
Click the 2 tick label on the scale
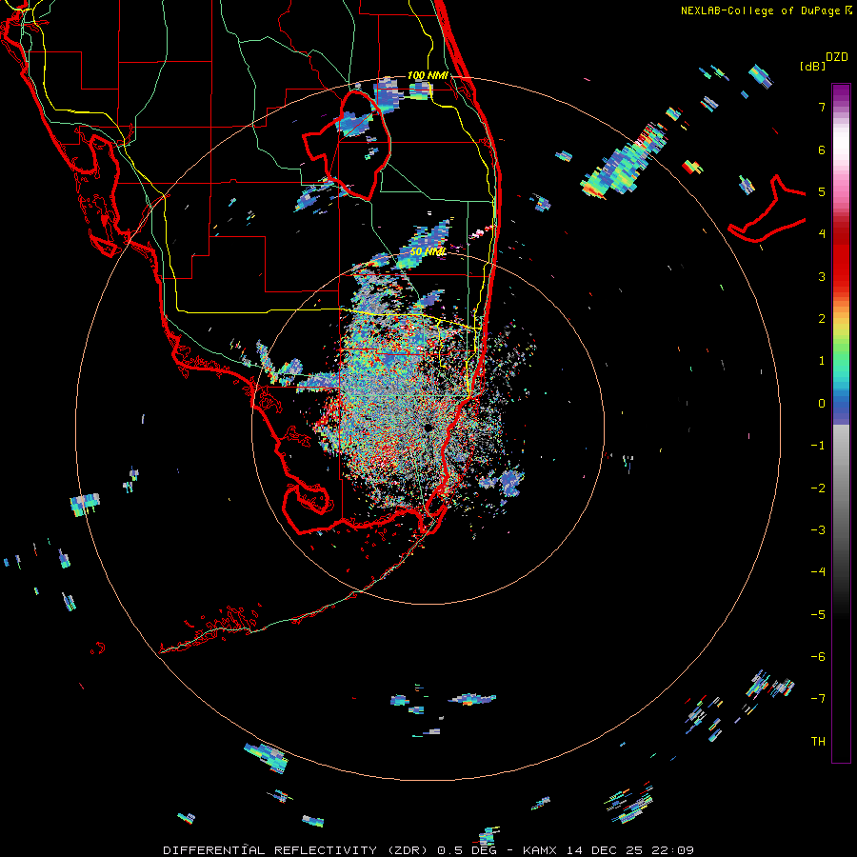[x=822, y=319]
